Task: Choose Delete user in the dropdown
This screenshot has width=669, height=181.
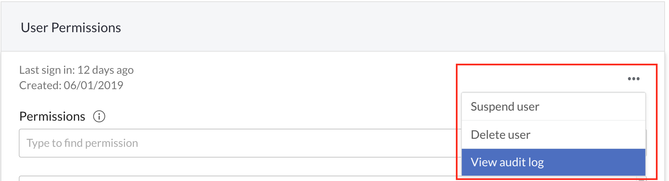Action: pyautogui.click(x=553, y=135)
